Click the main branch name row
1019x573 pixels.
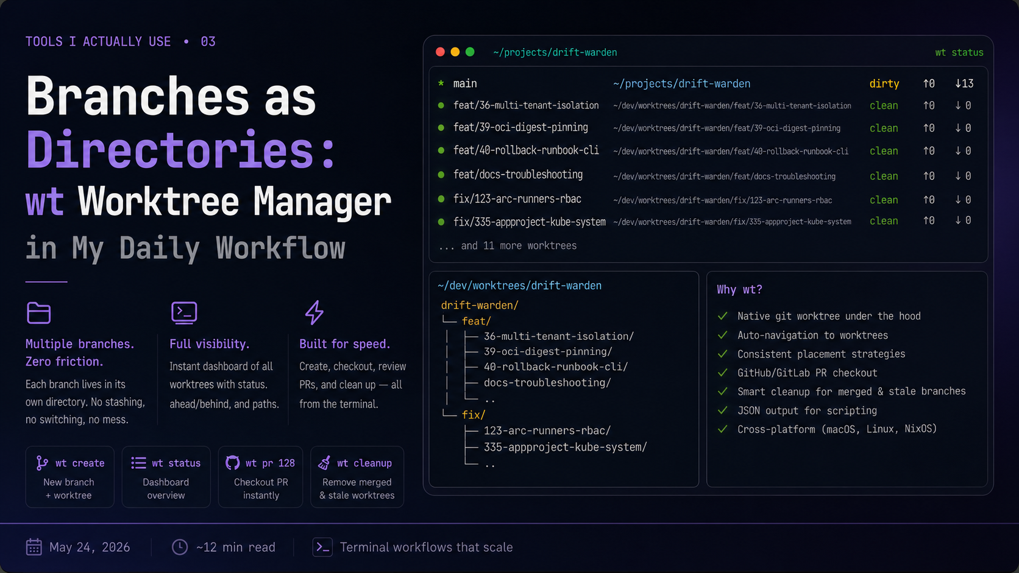pos(465,83)
